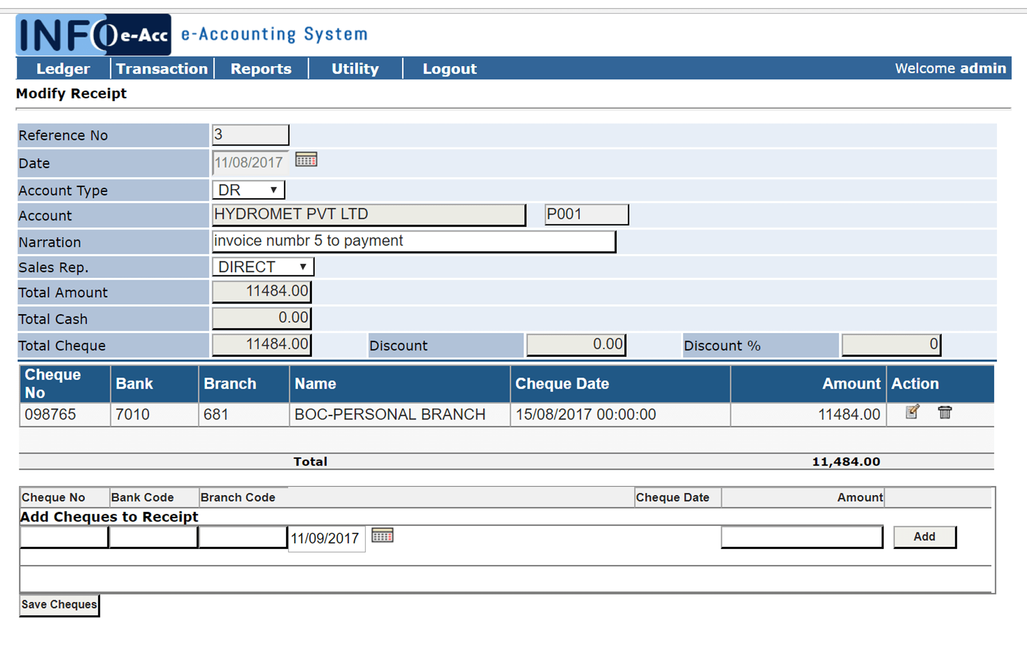Open the calendar picker beside Date field
Screen dimensions: 1027x652
306,160
